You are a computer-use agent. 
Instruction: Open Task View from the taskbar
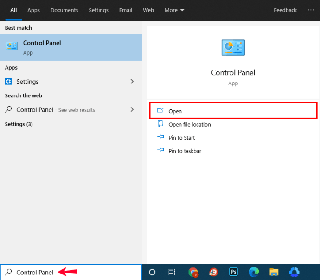172,272
